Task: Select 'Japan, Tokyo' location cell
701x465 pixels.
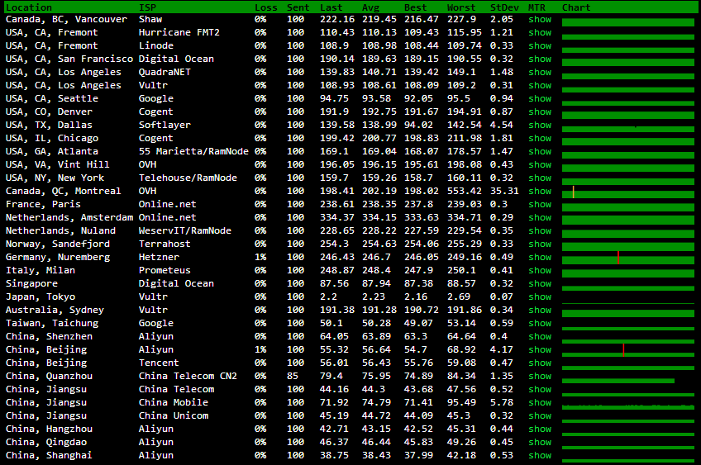Action: [x=41, y=297]
